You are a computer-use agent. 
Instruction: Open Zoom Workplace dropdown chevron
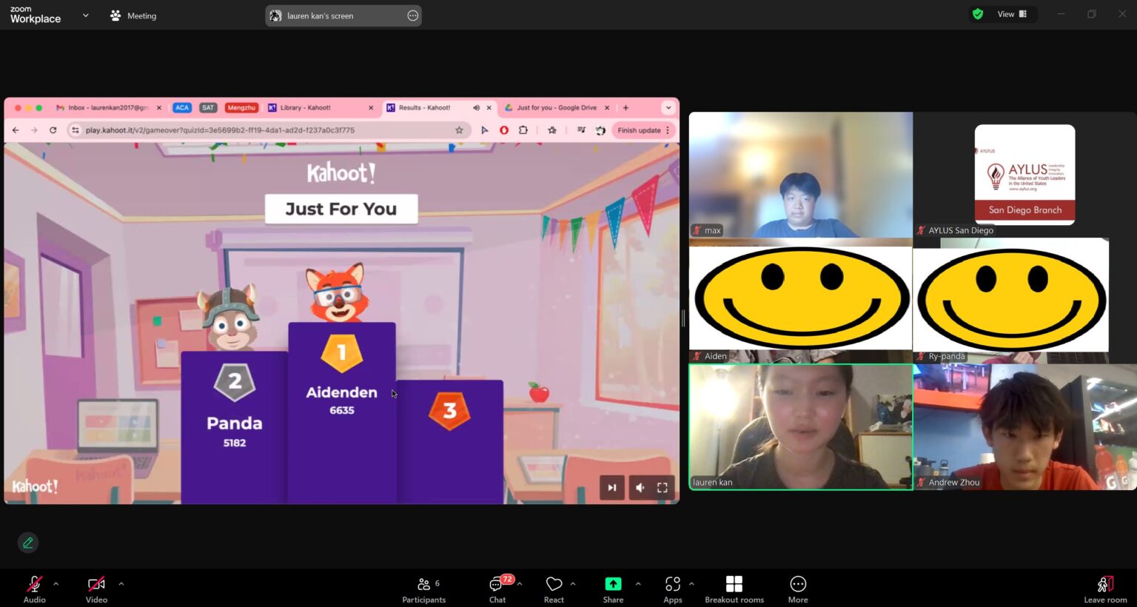point(85,15)
